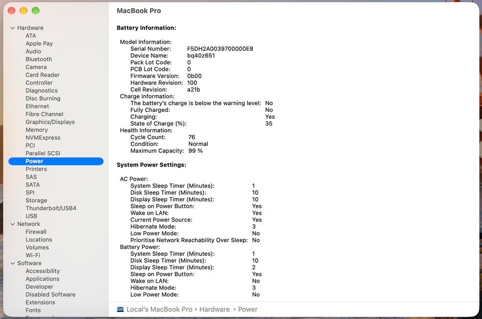Select Camera in the sidebar

[x=36, y=67]
